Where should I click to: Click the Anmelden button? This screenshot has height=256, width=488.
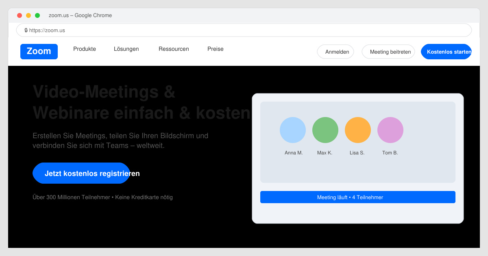point(335,52)
